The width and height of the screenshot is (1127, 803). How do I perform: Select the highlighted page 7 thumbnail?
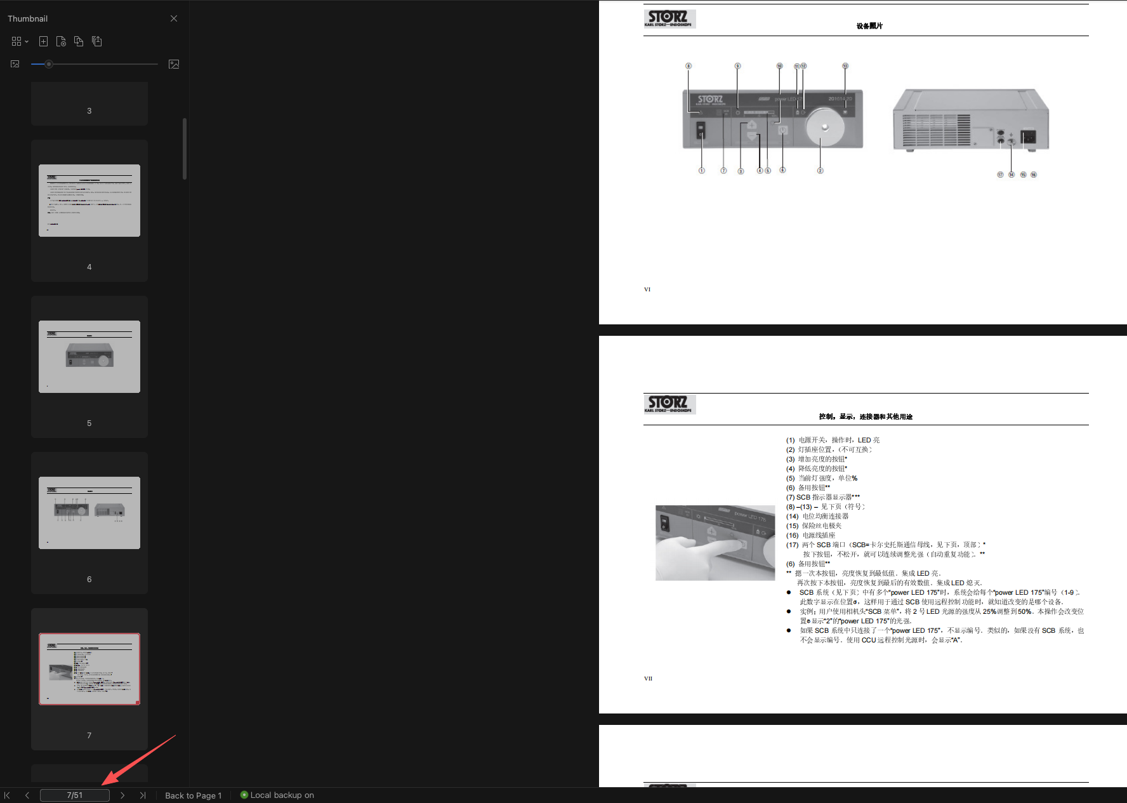[89, 669]
